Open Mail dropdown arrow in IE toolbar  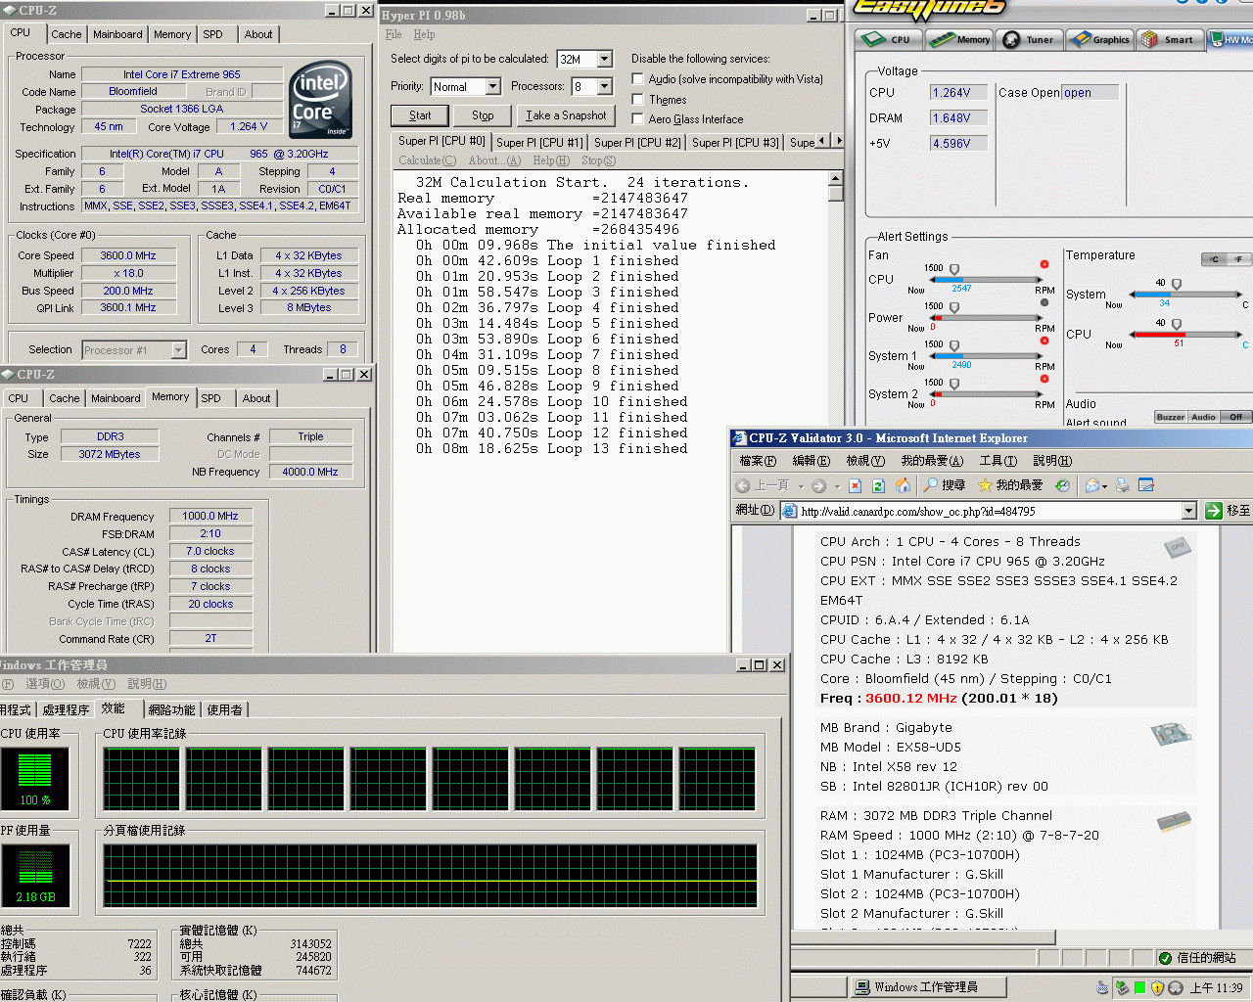(1104, 486)
